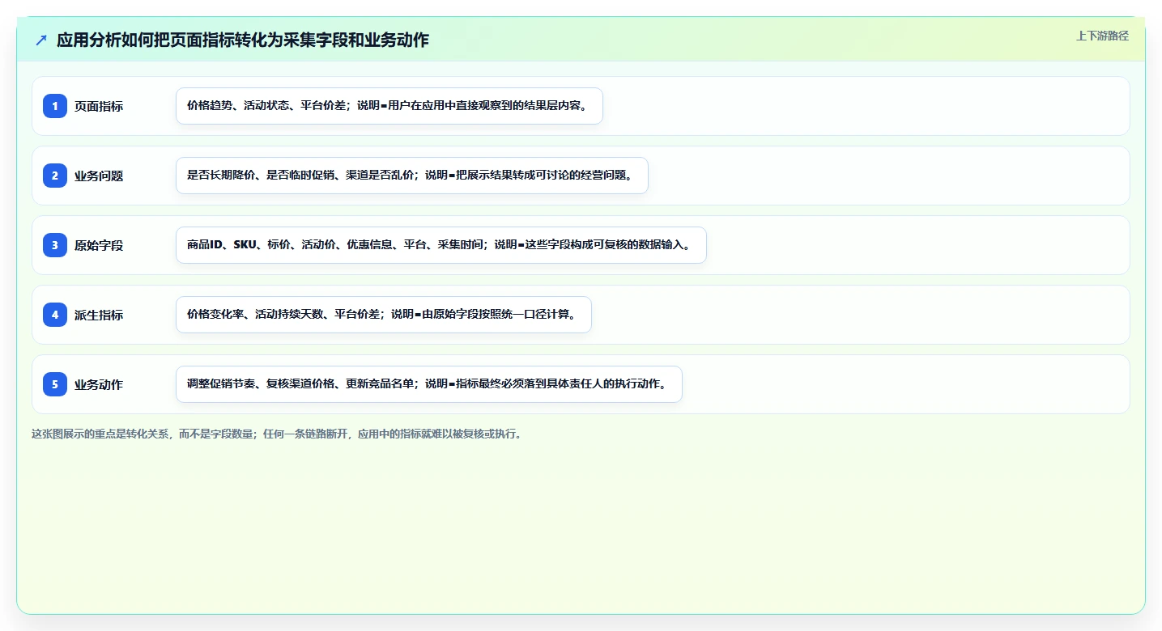Click the box starting 商品ID、SKU
Image resolution: width=1162 pixels, height=631 pixels.
point(441,245)
